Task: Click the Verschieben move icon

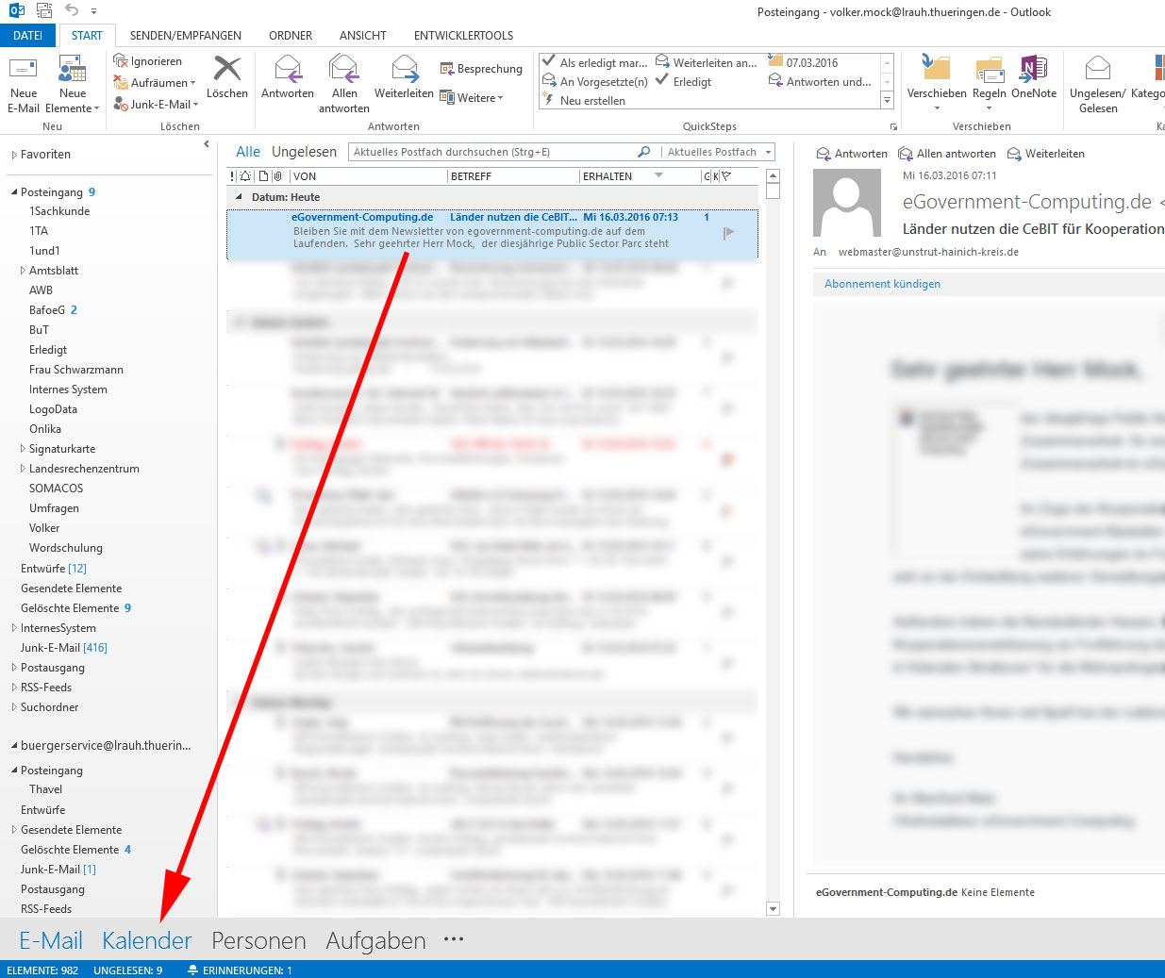Action: coord(936,69)
